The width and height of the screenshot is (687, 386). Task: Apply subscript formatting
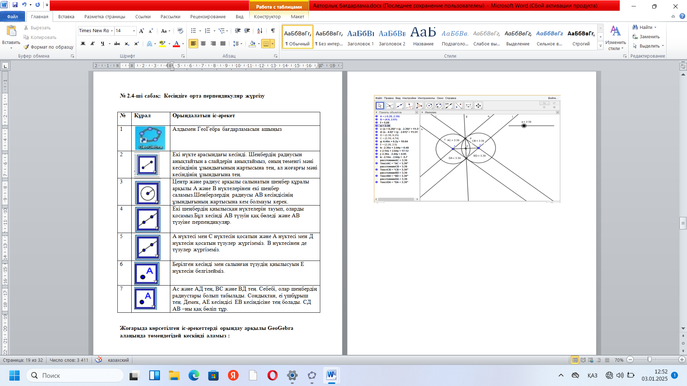pos(127,44)
